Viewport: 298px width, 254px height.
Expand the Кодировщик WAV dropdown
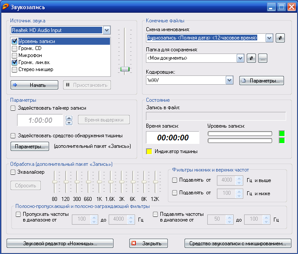click(229, 80)
